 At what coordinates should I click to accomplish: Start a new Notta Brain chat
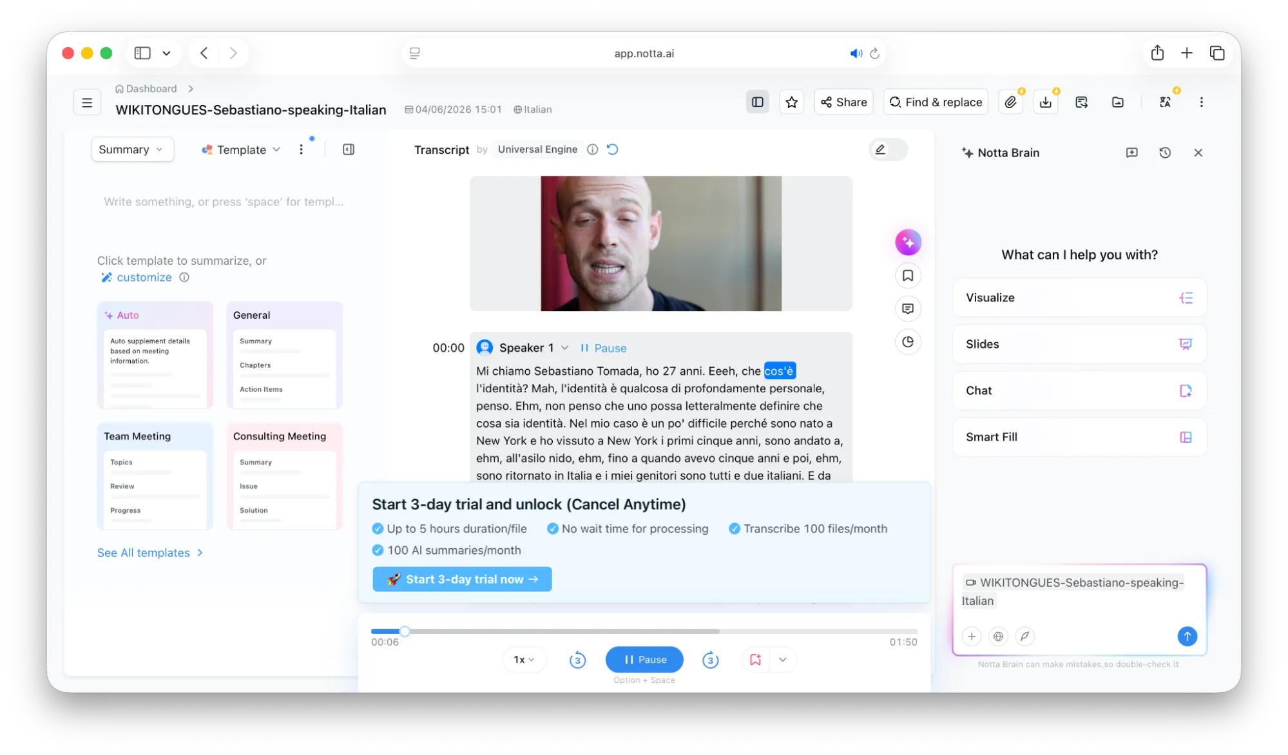(1132, 153)
